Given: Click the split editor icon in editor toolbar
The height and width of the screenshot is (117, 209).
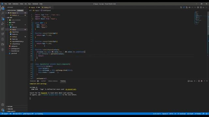Looking at the screenshot, I should coord(201,7).
